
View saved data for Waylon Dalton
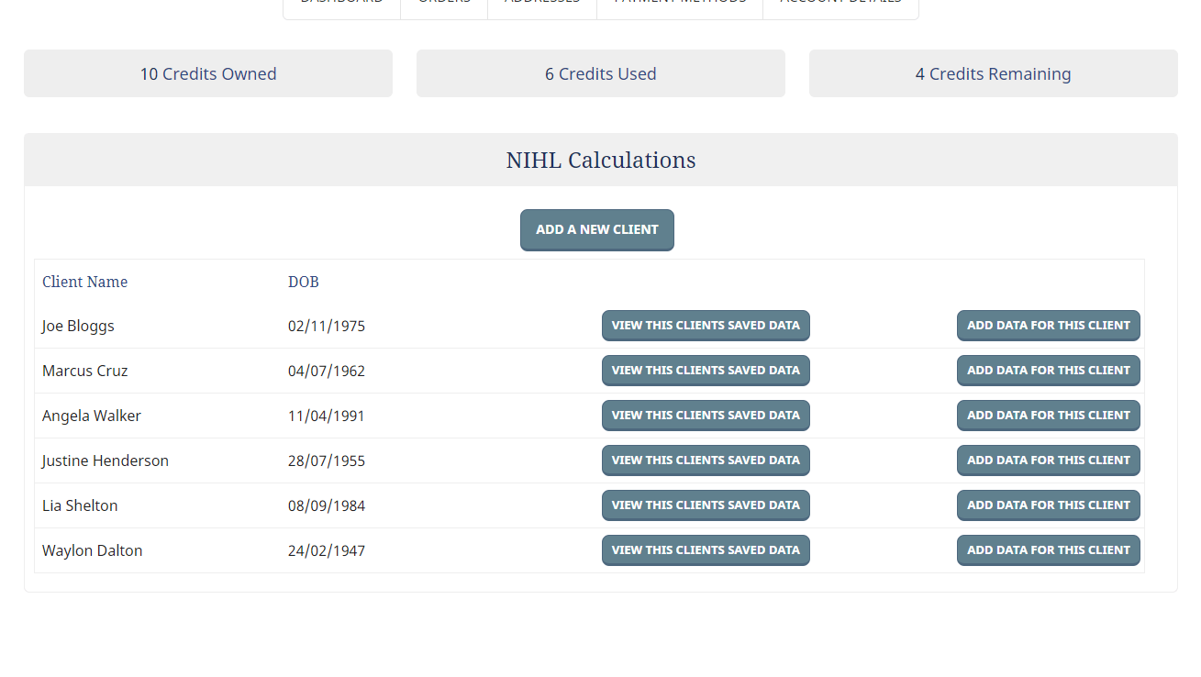pyautogui.click(x=705, y=550)
